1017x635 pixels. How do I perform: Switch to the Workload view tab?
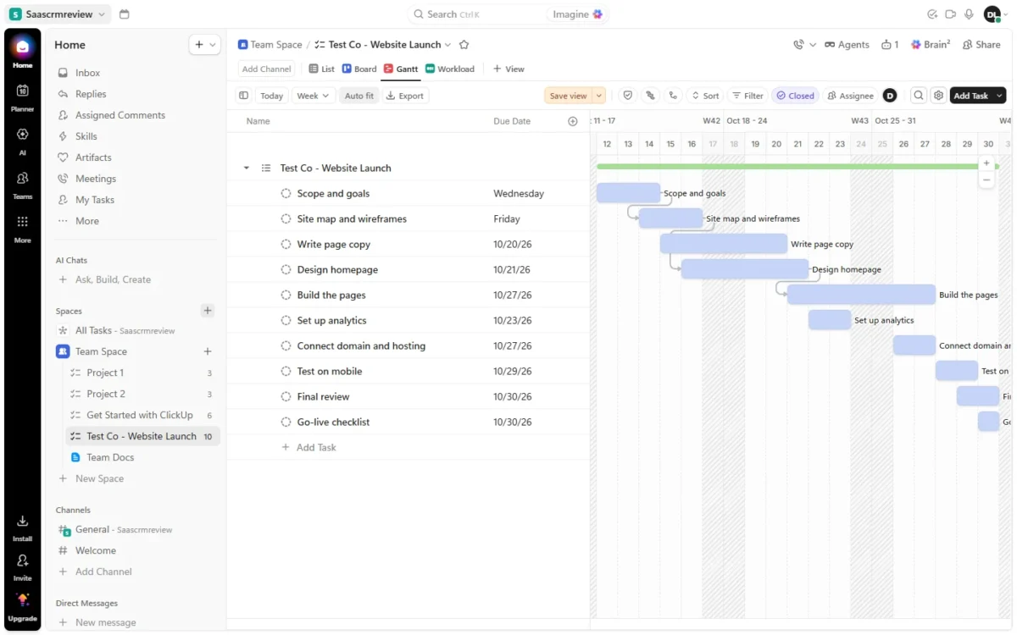(x=450, y=69)
